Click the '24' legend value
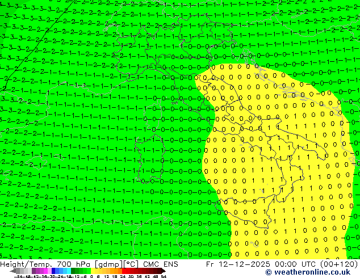The image size is (360, 278). tap(123, 276)
